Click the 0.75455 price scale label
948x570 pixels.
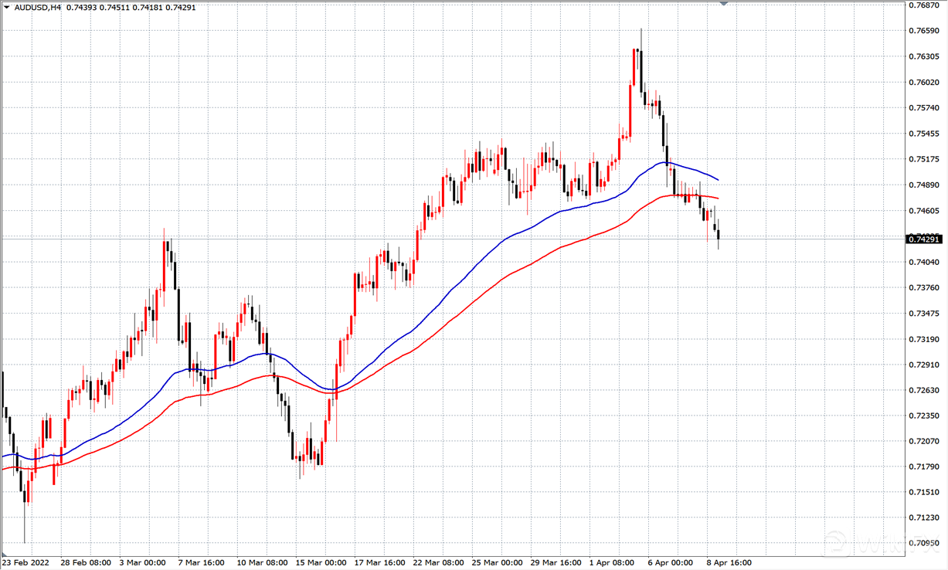click(923, 134)
